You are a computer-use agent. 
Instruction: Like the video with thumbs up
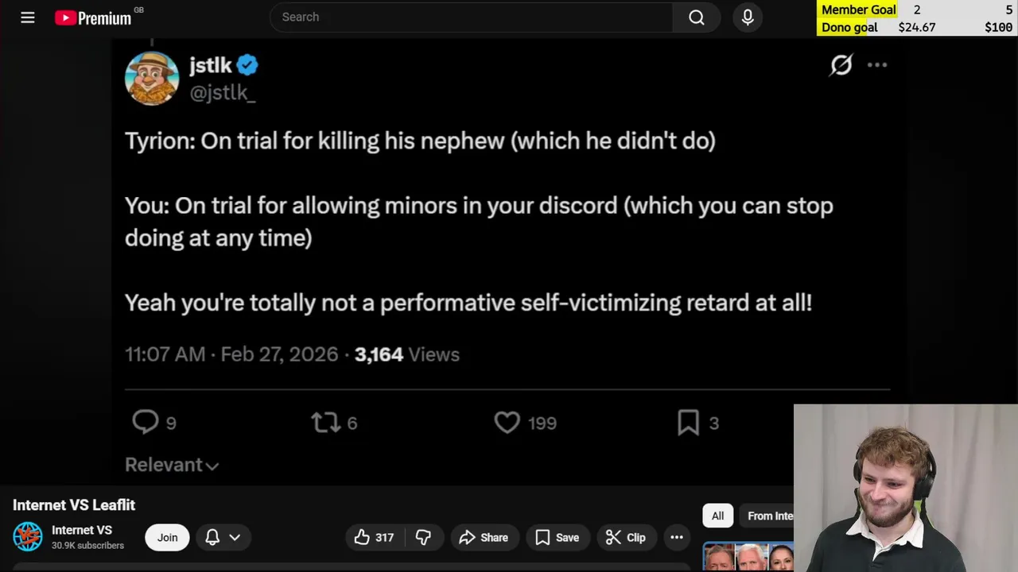point(375,538)
